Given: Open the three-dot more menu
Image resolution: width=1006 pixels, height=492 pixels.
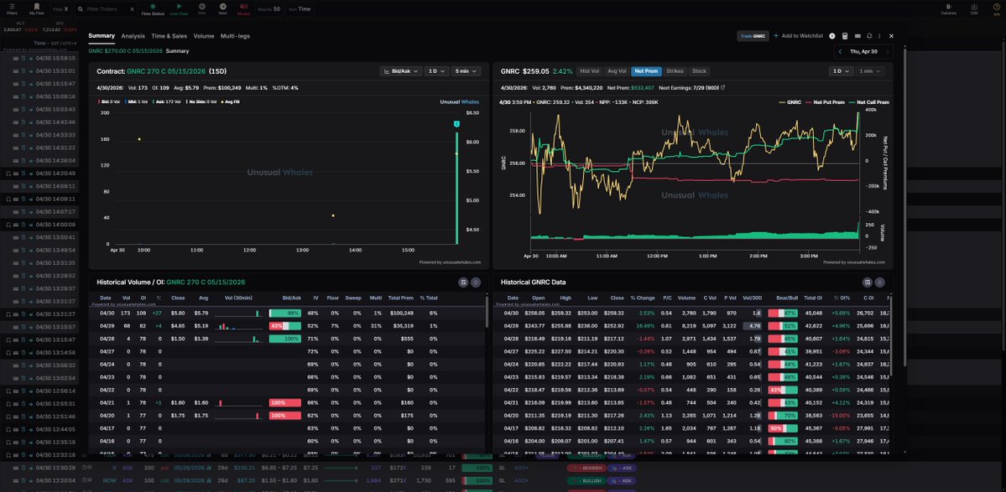Looking at the screenshot, I should [879, 37].
